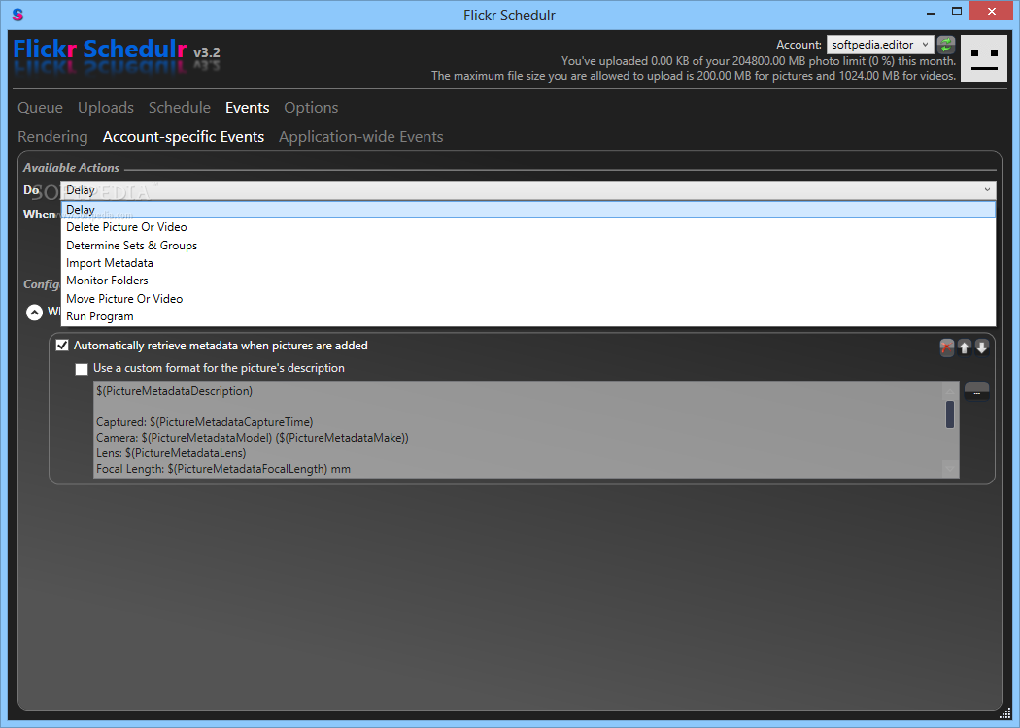Click scroll-down arrow of description box

950,469
